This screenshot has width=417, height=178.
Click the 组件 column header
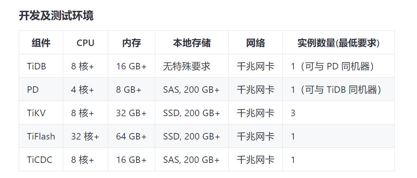41,43
